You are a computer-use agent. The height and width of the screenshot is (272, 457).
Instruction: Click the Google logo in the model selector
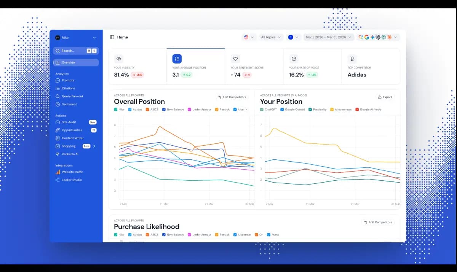367,37
